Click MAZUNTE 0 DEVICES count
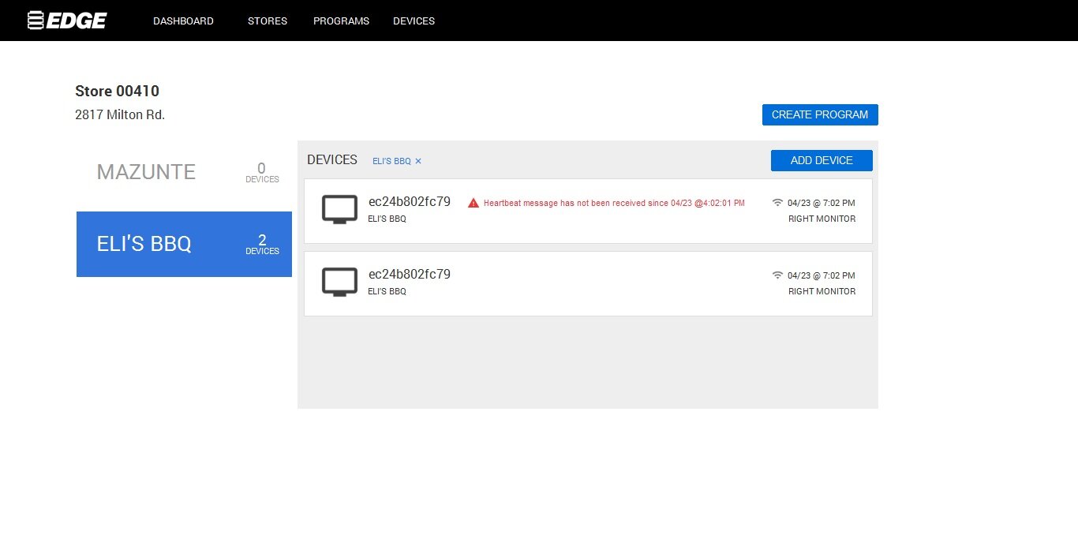 click(x=262, y=173)
